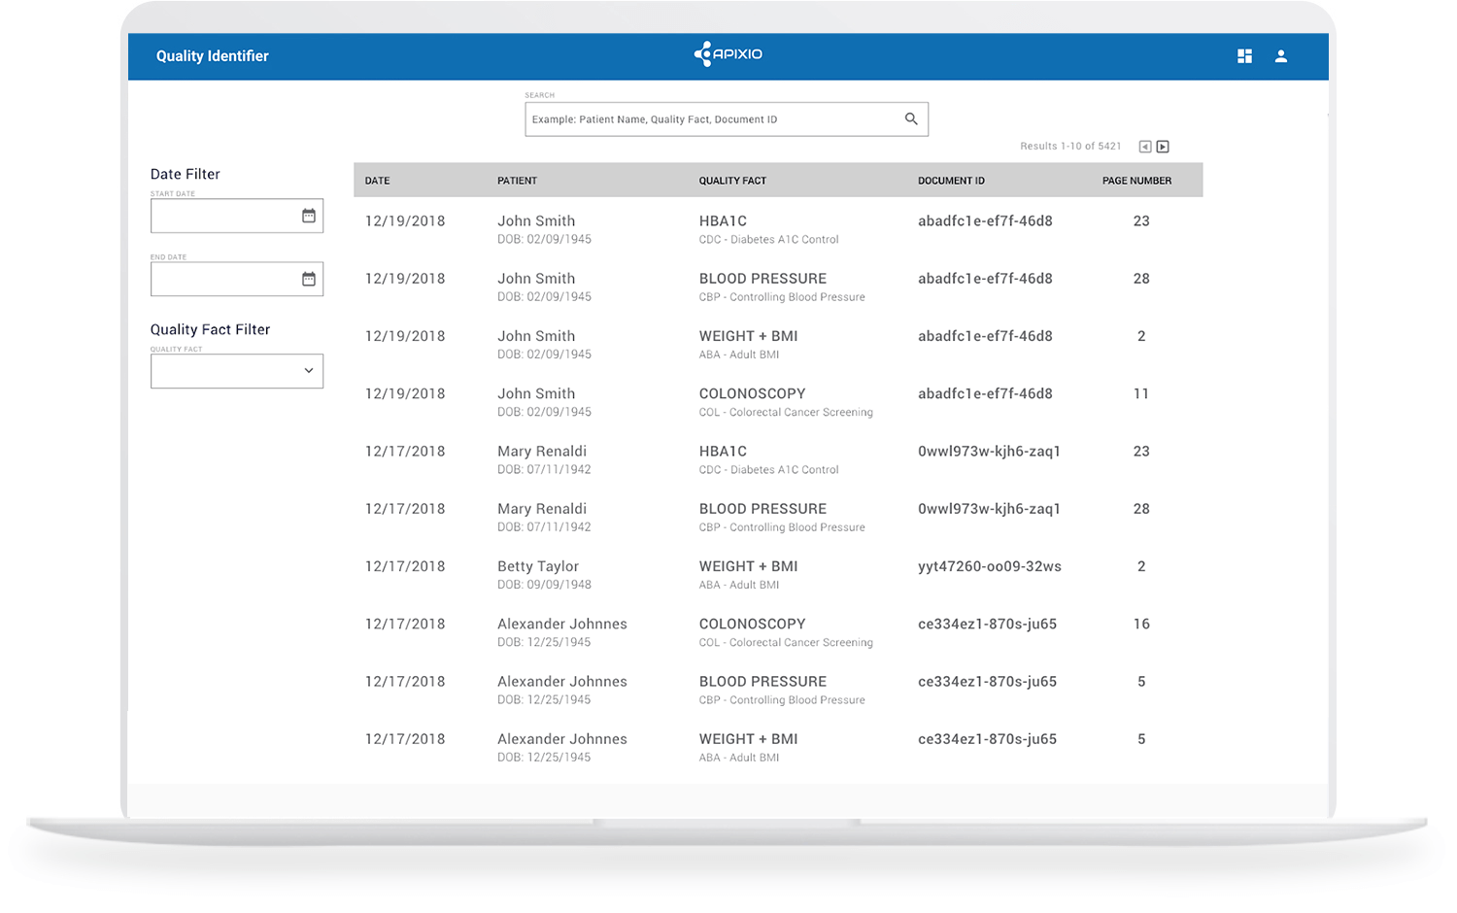Click Date Filter heading

coord(186,174)
